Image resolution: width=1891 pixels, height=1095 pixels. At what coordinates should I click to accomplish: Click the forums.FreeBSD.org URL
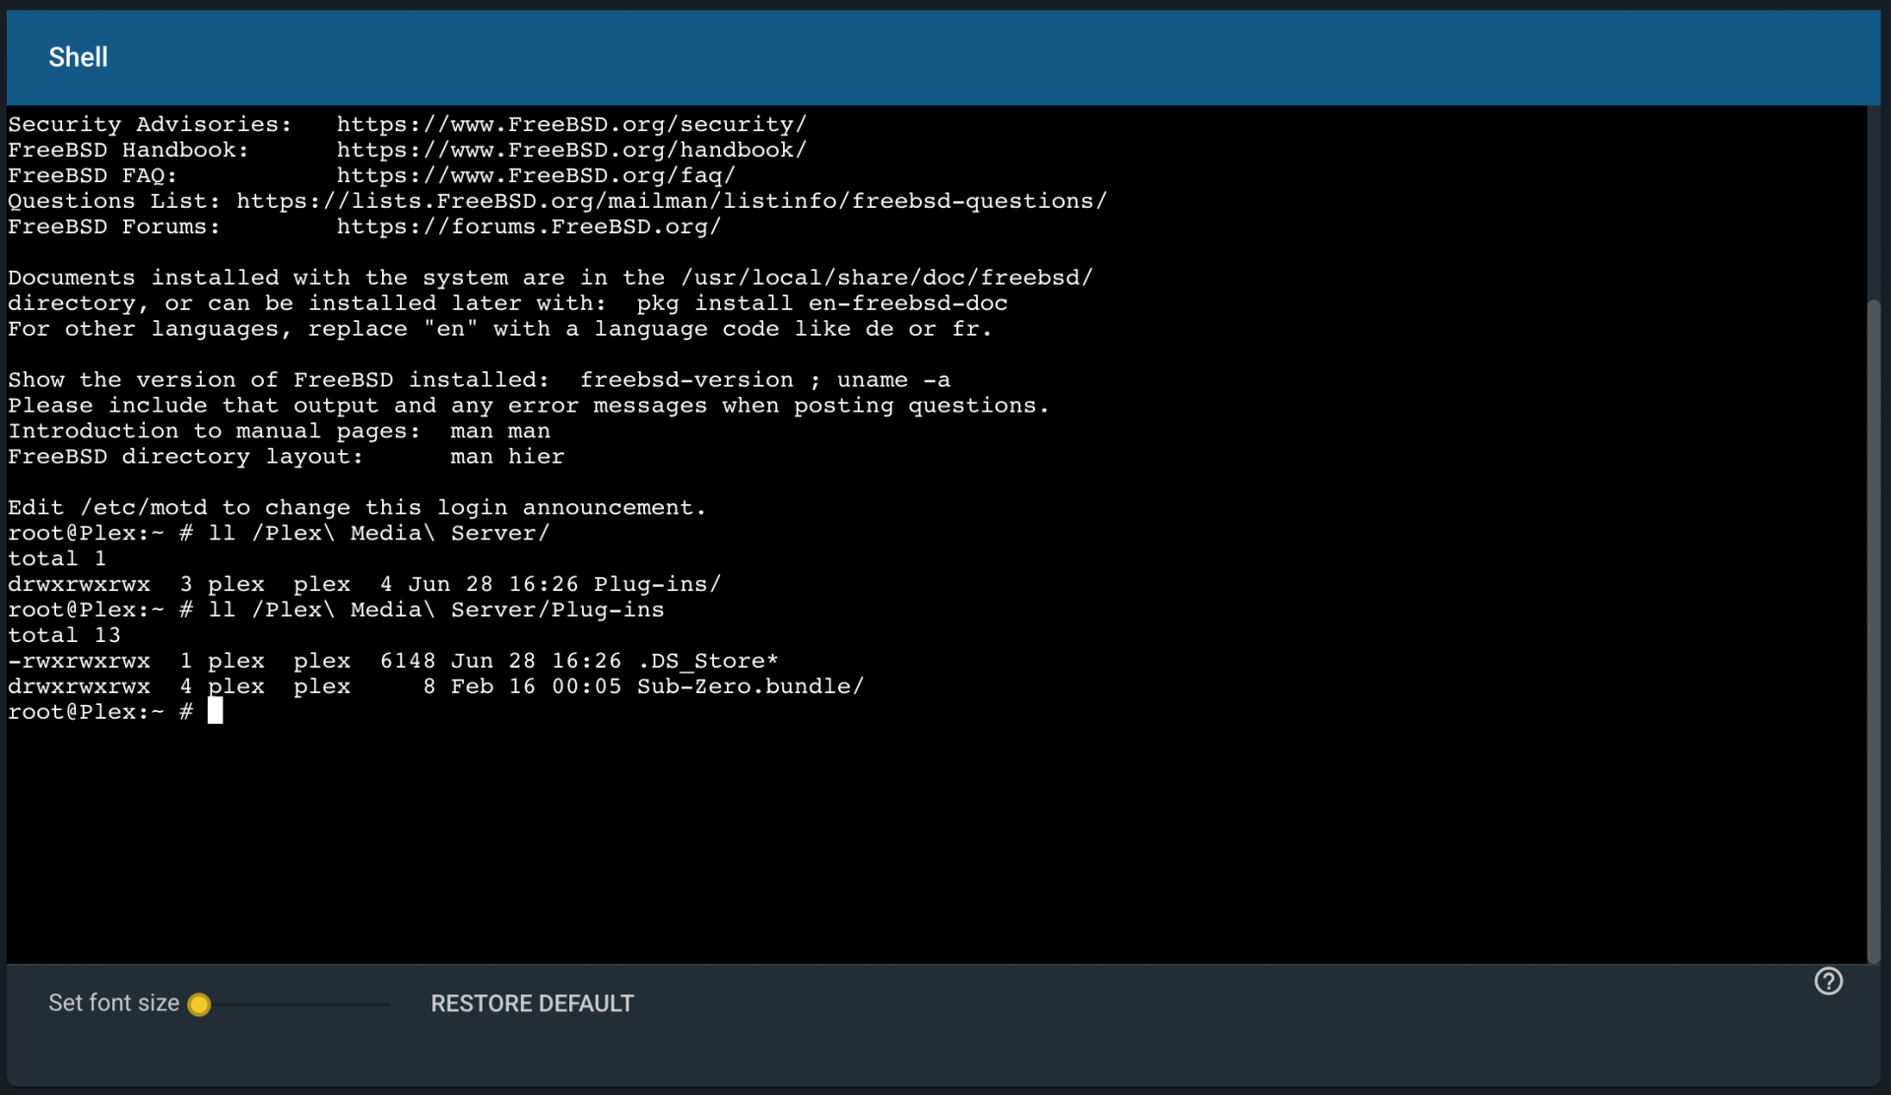coord(529,226)
